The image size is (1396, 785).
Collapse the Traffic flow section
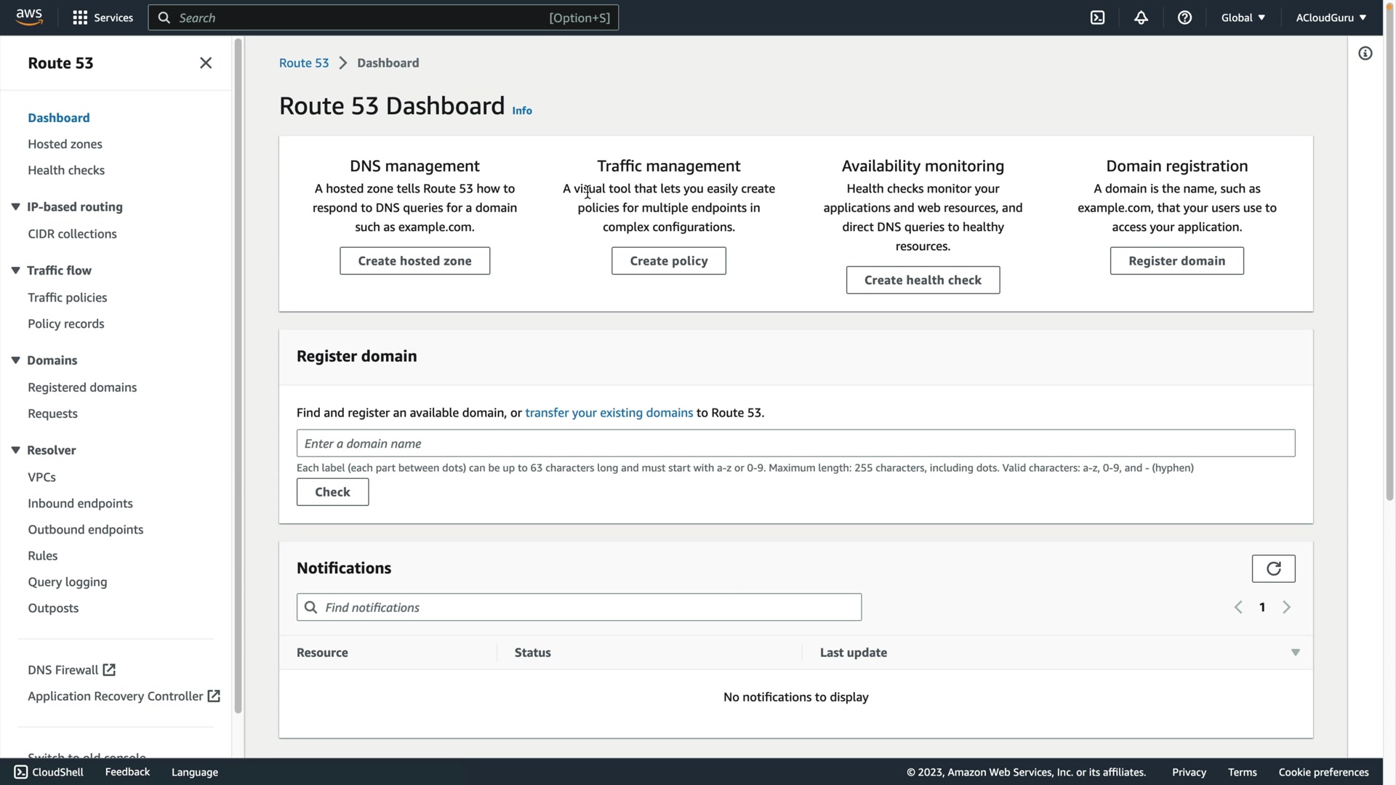[x=15, y=270]
